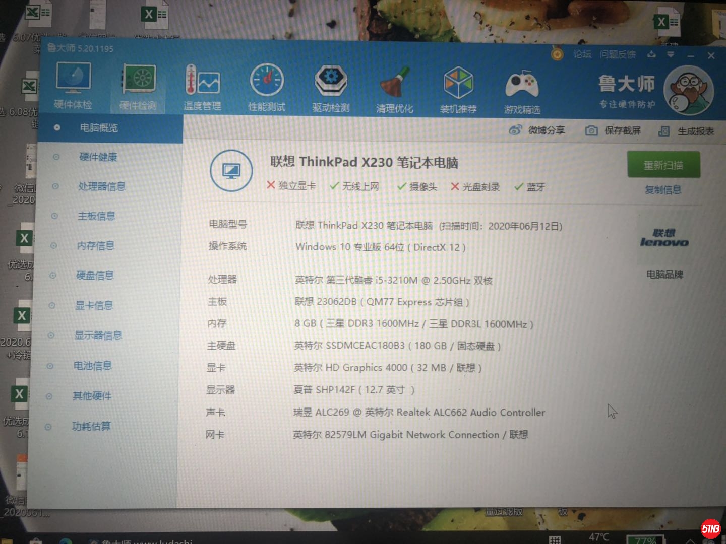Image resolution: width=726 pixels, height=544 pixels.
Task: Generate a report with 生成报表
Action: pyautogui.click(x=687, y=131)
